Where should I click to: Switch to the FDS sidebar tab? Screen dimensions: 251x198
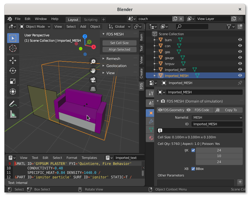pyautogui.click(x=141, y=86)
